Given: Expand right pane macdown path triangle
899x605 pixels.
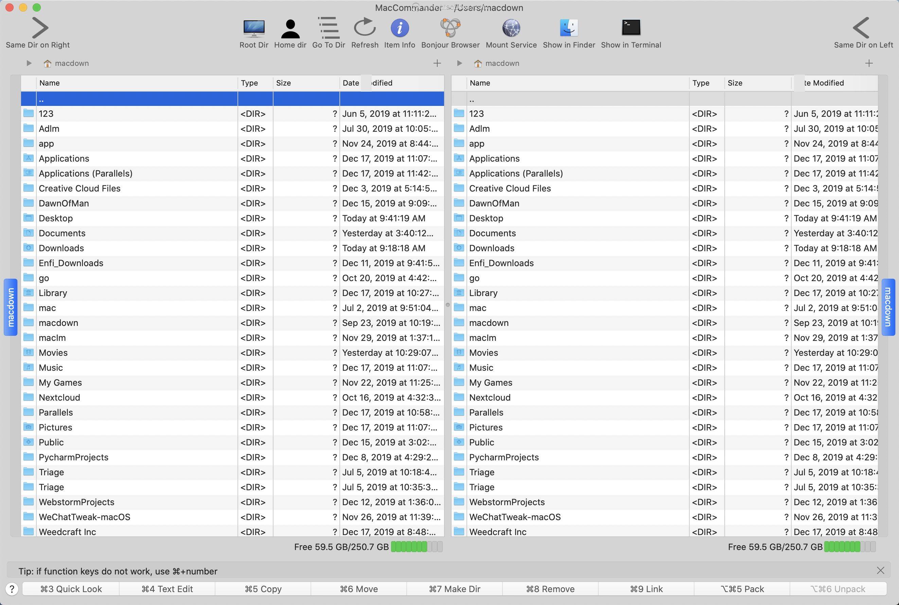Looking at the screenshot, I should [459, 63].
